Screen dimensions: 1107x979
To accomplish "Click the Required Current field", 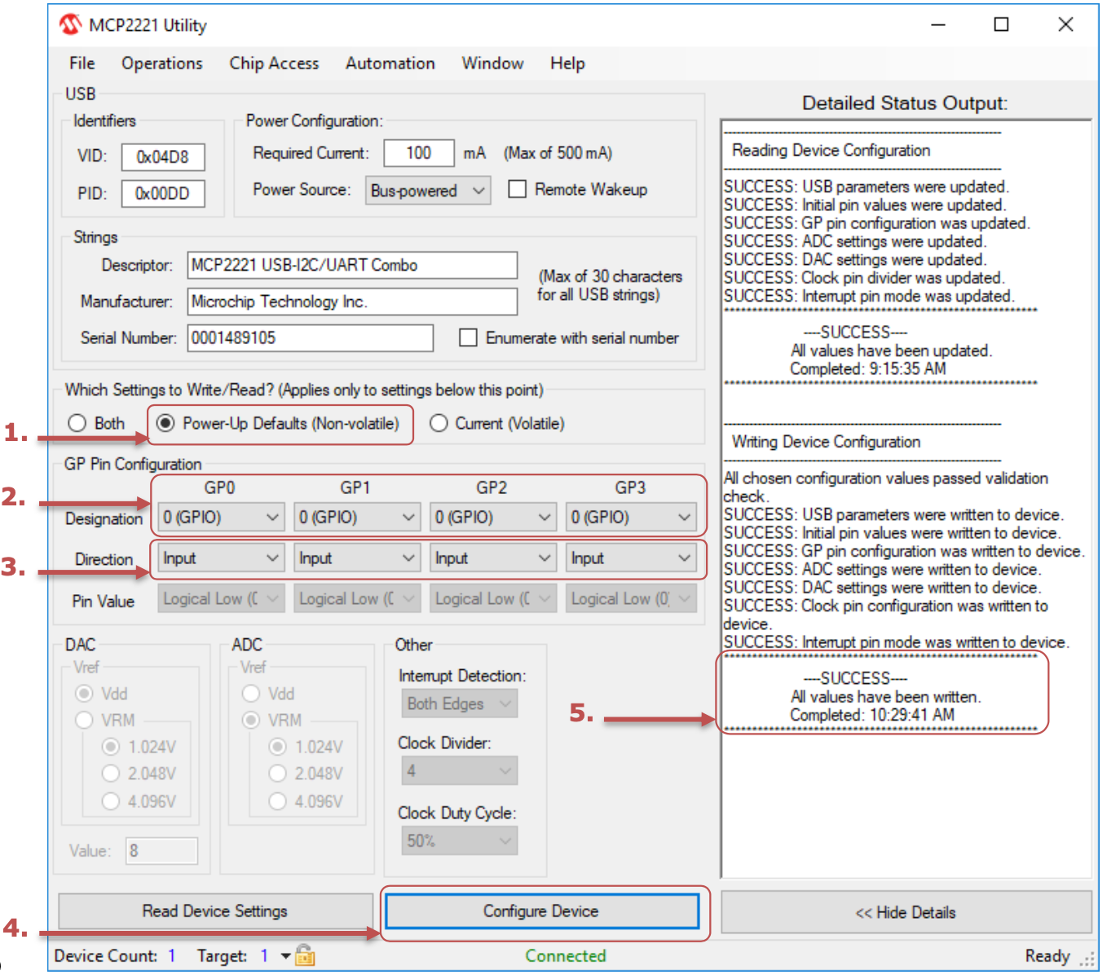I will tap(419, 152).
